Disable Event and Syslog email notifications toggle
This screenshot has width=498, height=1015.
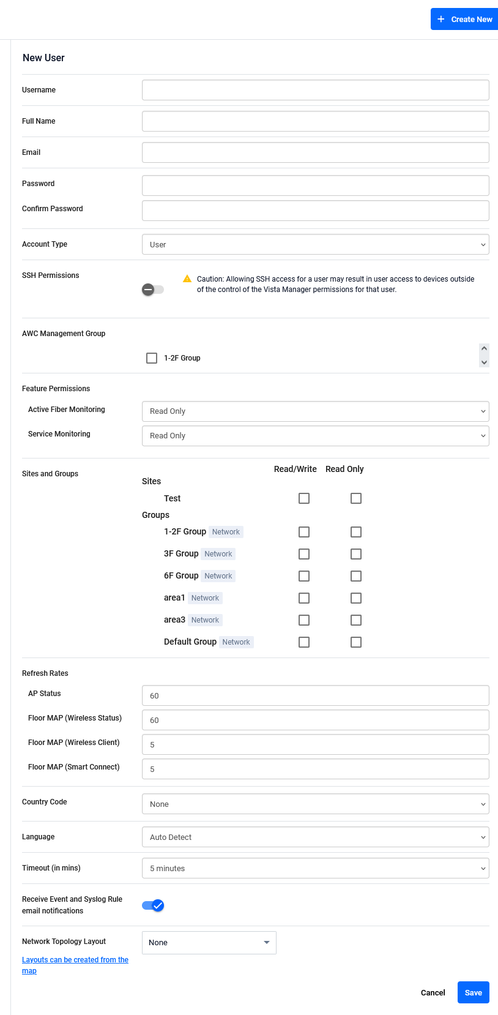click(153, 905)
